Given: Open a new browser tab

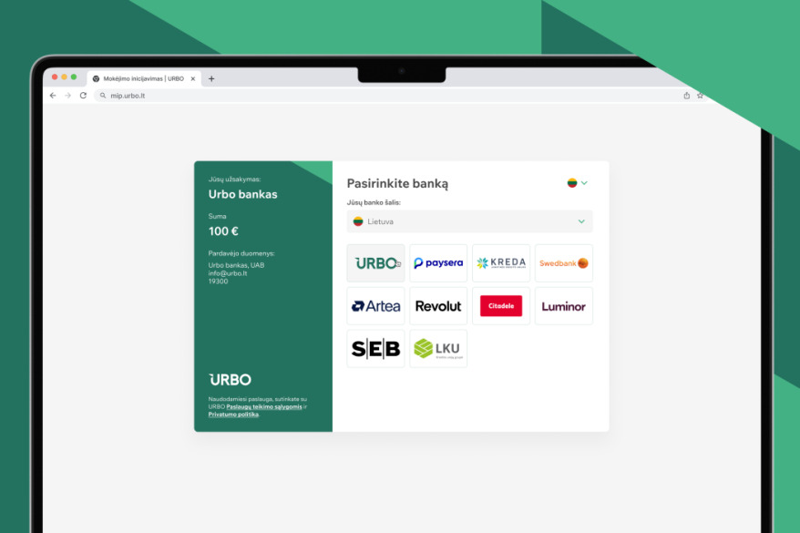Looking at the screenshot, I should pos(211,78).
